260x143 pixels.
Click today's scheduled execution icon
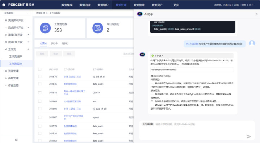98,28
